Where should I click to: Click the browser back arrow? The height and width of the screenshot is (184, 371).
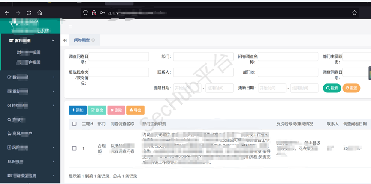[7, 13]
